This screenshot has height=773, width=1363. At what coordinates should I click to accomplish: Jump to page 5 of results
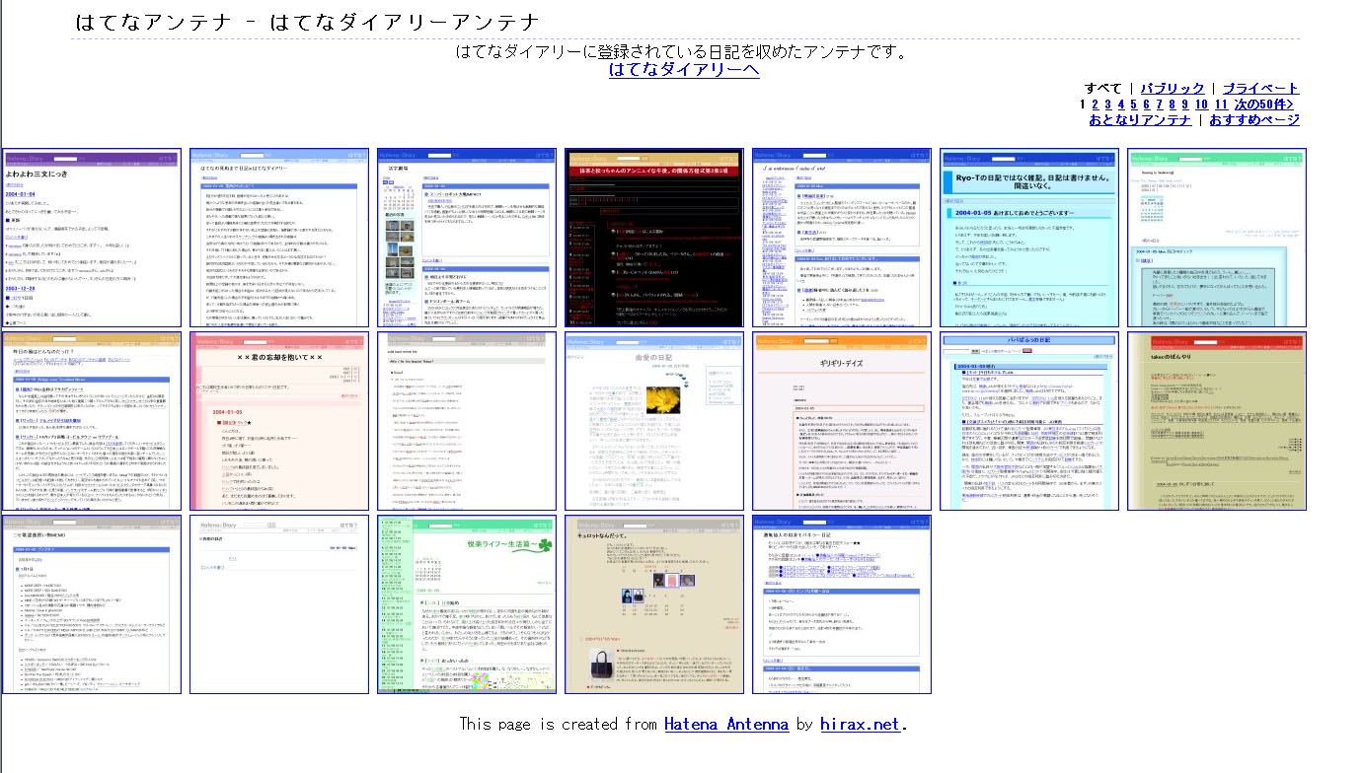click(1133, 104)
